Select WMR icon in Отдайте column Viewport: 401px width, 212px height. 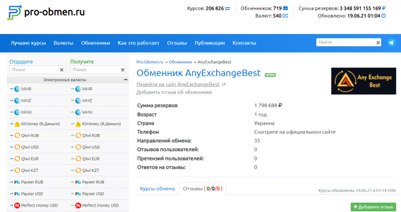(17, 89)
